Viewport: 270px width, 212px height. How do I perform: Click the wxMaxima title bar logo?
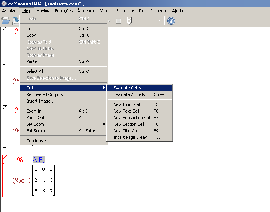(x=3, y=3)
